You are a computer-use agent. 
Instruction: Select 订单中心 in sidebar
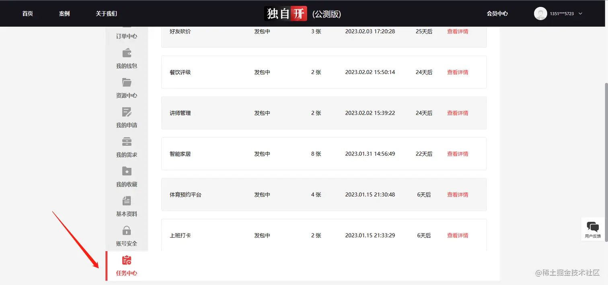[x=127, y=36]
